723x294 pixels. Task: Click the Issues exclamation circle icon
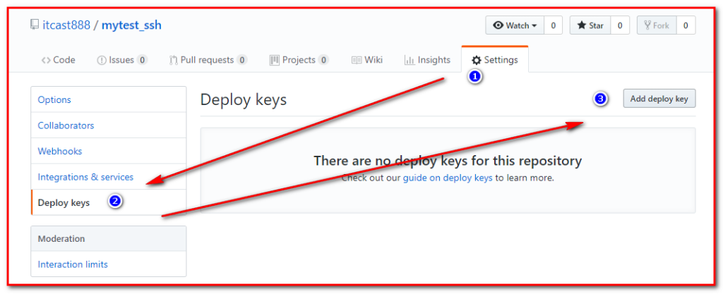102,60
